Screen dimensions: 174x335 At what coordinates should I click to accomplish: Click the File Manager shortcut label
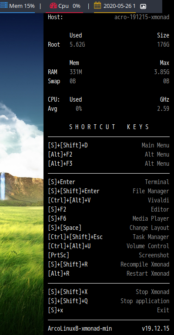151,191
